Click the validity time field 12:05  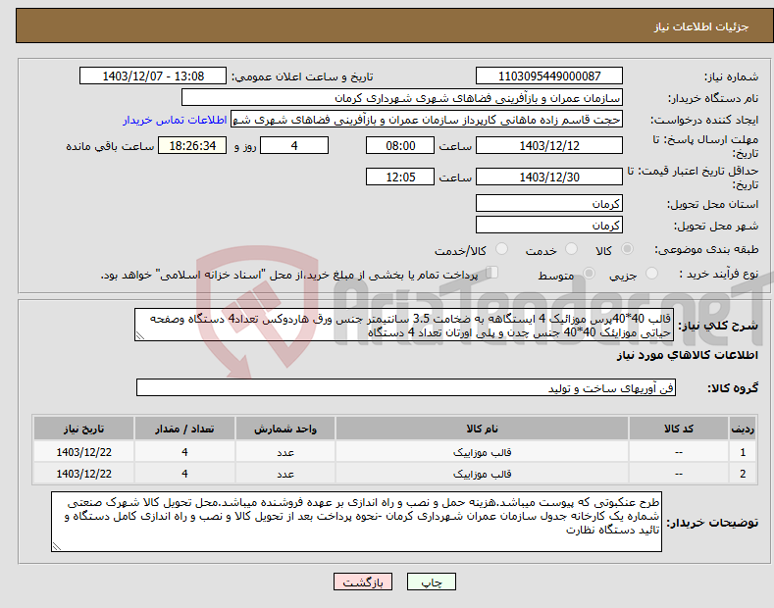tap(400, 177)
